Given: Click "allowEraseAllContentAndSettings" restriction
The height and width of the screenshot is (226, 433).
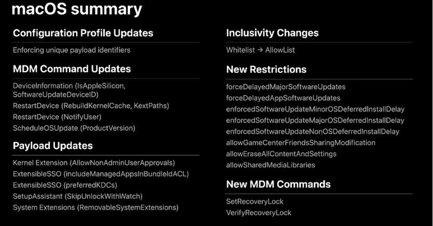Looking at the screenshot, I should click(281, 154).
